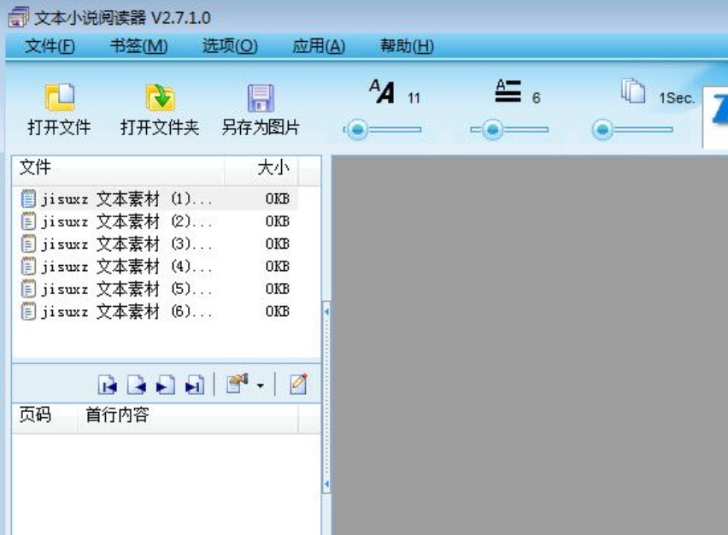This screenshot has height=535, width=728.
Task: Click the 打开文件 button label
Action: point(60,126)
